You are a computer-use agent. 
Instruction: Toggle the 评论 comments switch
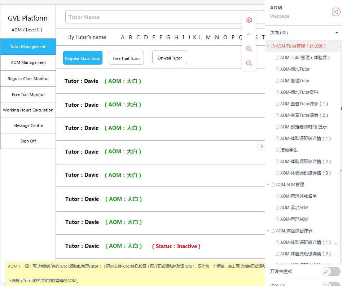click(331, 284)
